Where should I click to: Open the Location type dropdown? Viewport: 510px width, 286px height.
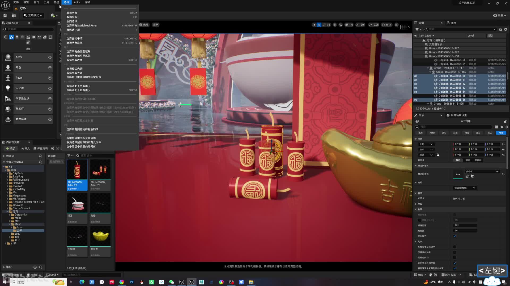pos(426,144)
